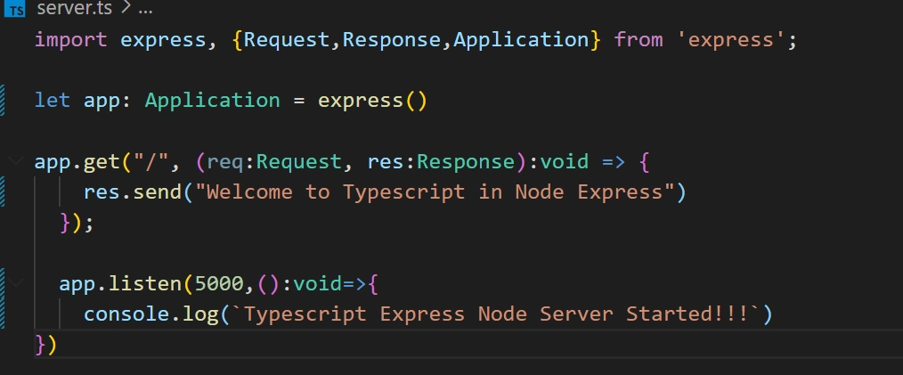Click the 5000 port number
The image size is (903, 375).
219,283
